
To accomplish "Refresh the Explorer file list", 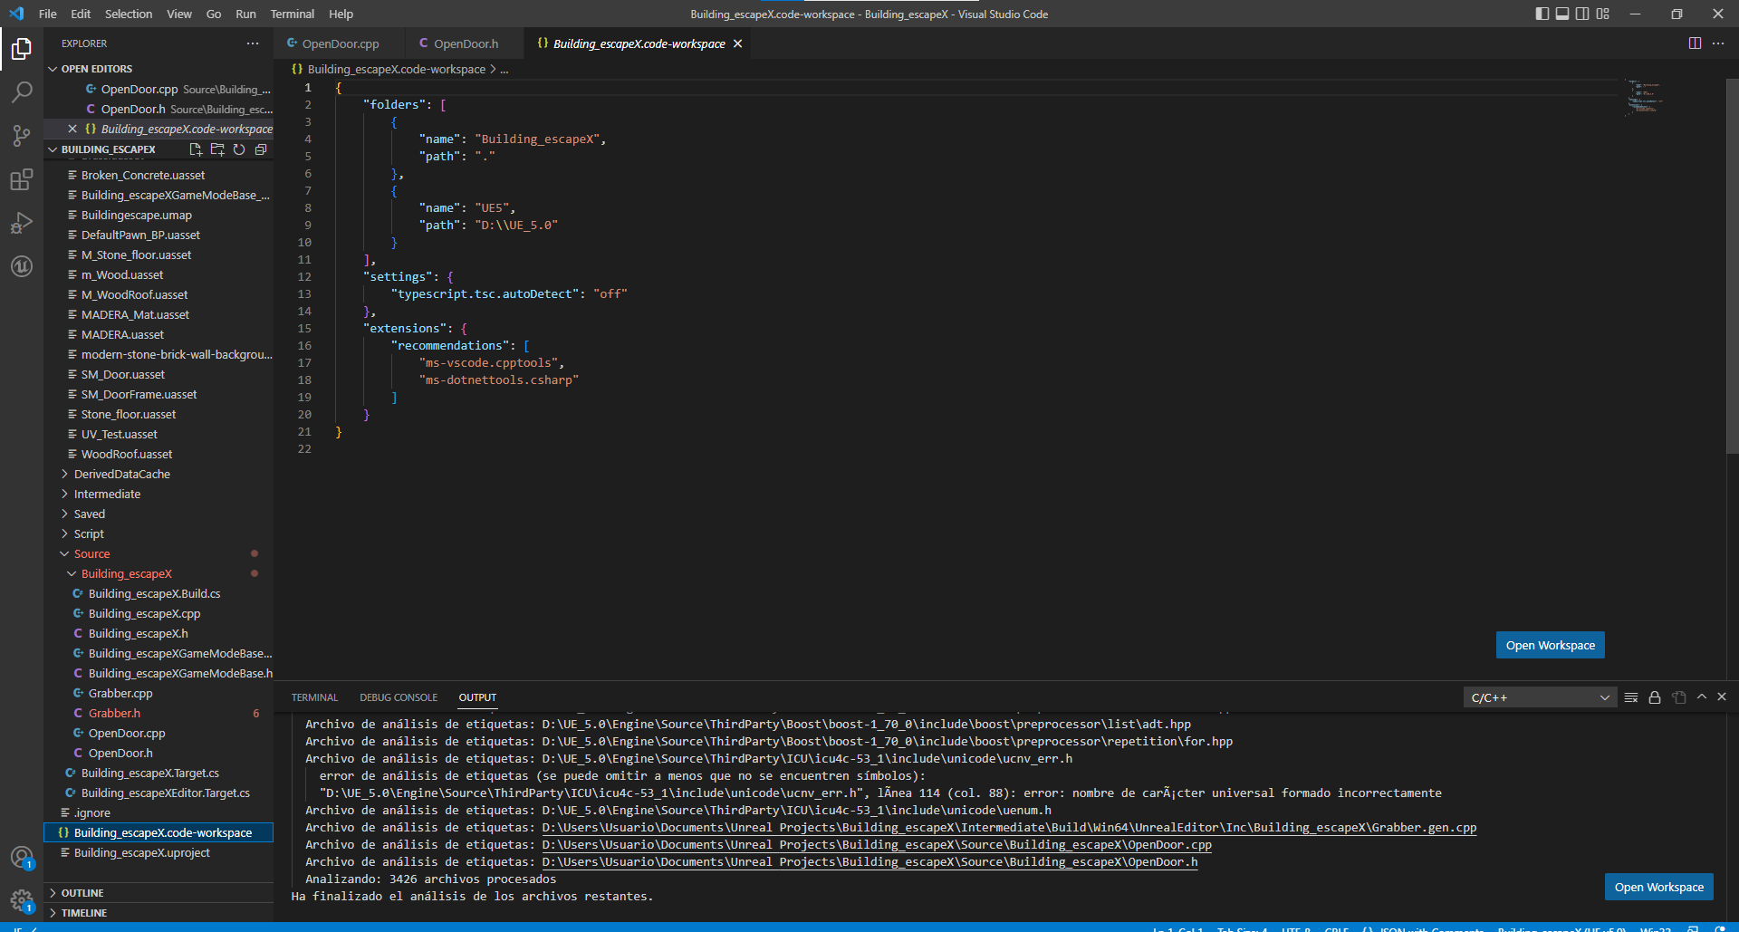I will pos(239,149).
